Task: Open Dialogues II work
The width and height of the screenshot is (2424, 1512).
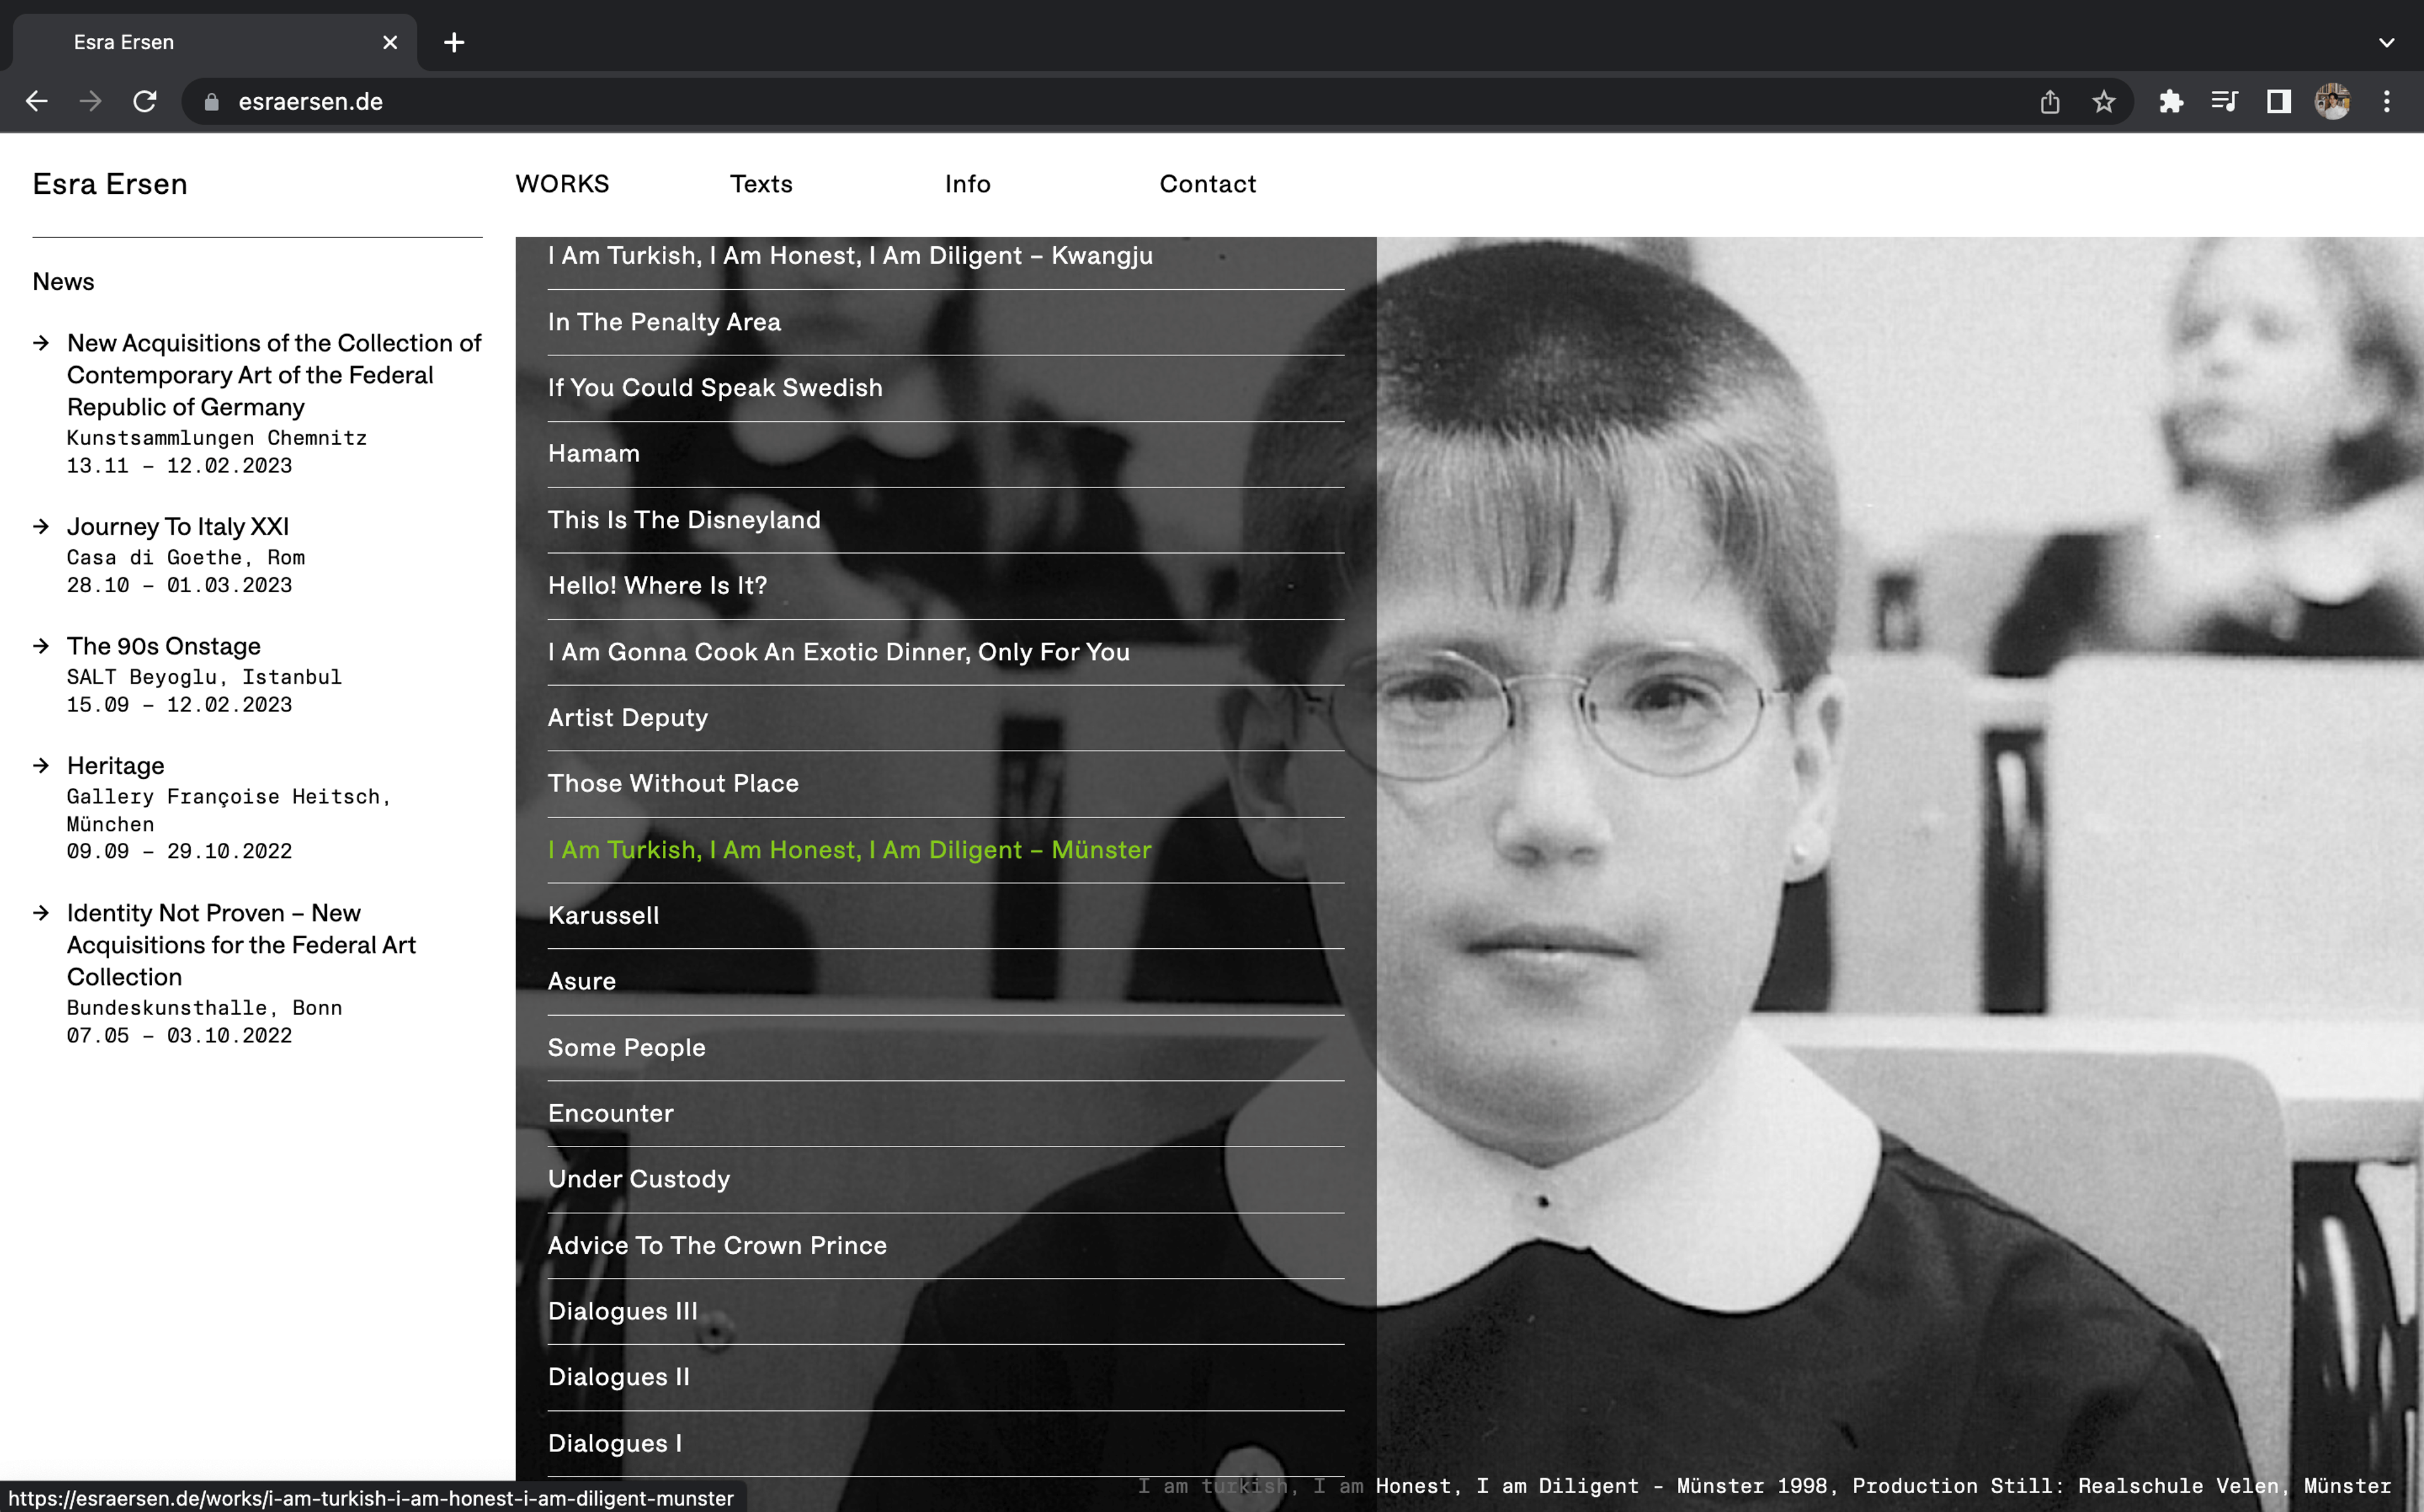Action: tap(619, 1378)
